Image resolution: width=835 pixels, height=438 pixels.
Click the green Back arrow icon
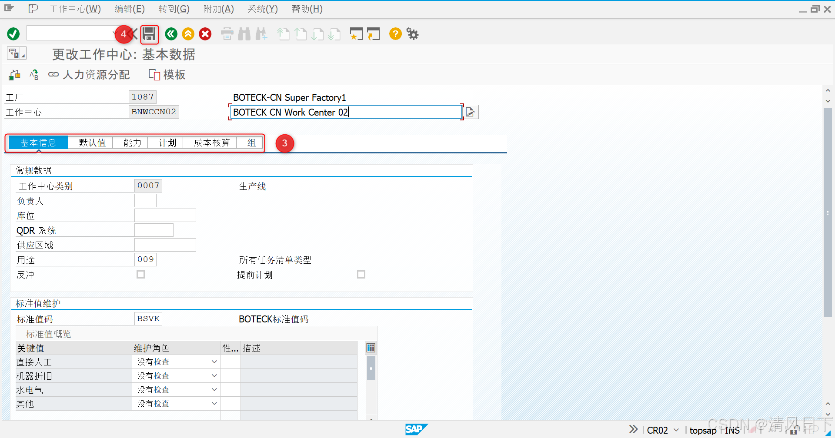tap(171, 34)
